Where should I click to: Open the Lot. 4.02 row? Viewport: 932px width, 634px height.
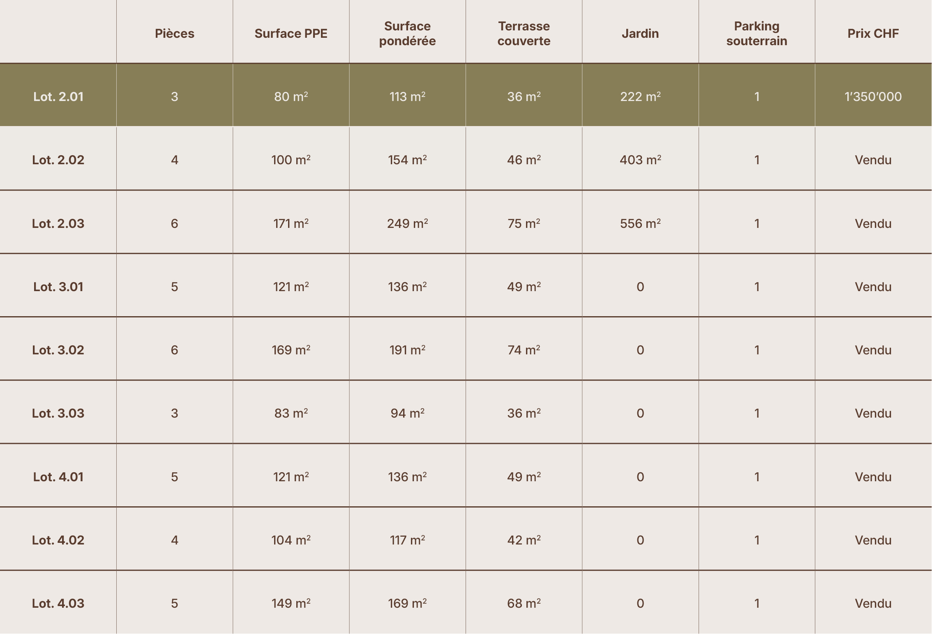[x=466, y=540]
